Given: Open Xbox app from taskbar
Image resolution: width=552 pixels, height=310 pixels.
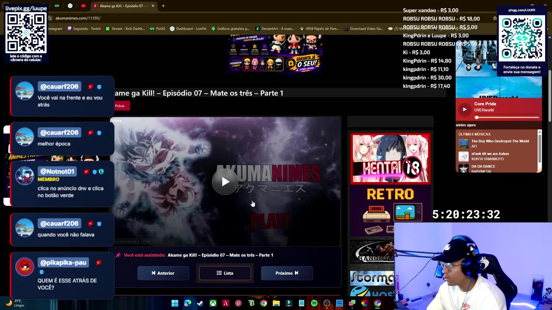Looking at the screenshot, I should point(213,304).
